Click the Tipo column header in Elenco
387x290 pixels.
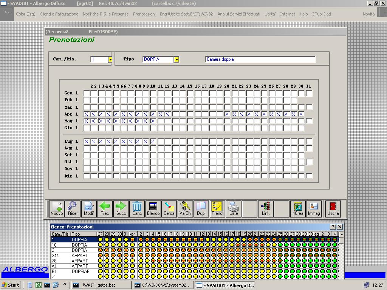pos(84,234)
